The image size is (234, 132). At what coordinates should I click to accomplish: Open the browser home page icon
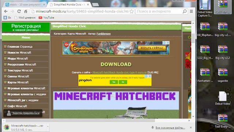coord(26,11)
